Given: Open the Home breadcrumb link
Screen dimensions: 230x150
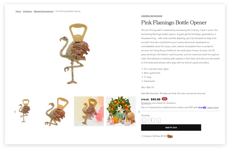Looking at the screenshot, I should (18, 11).
